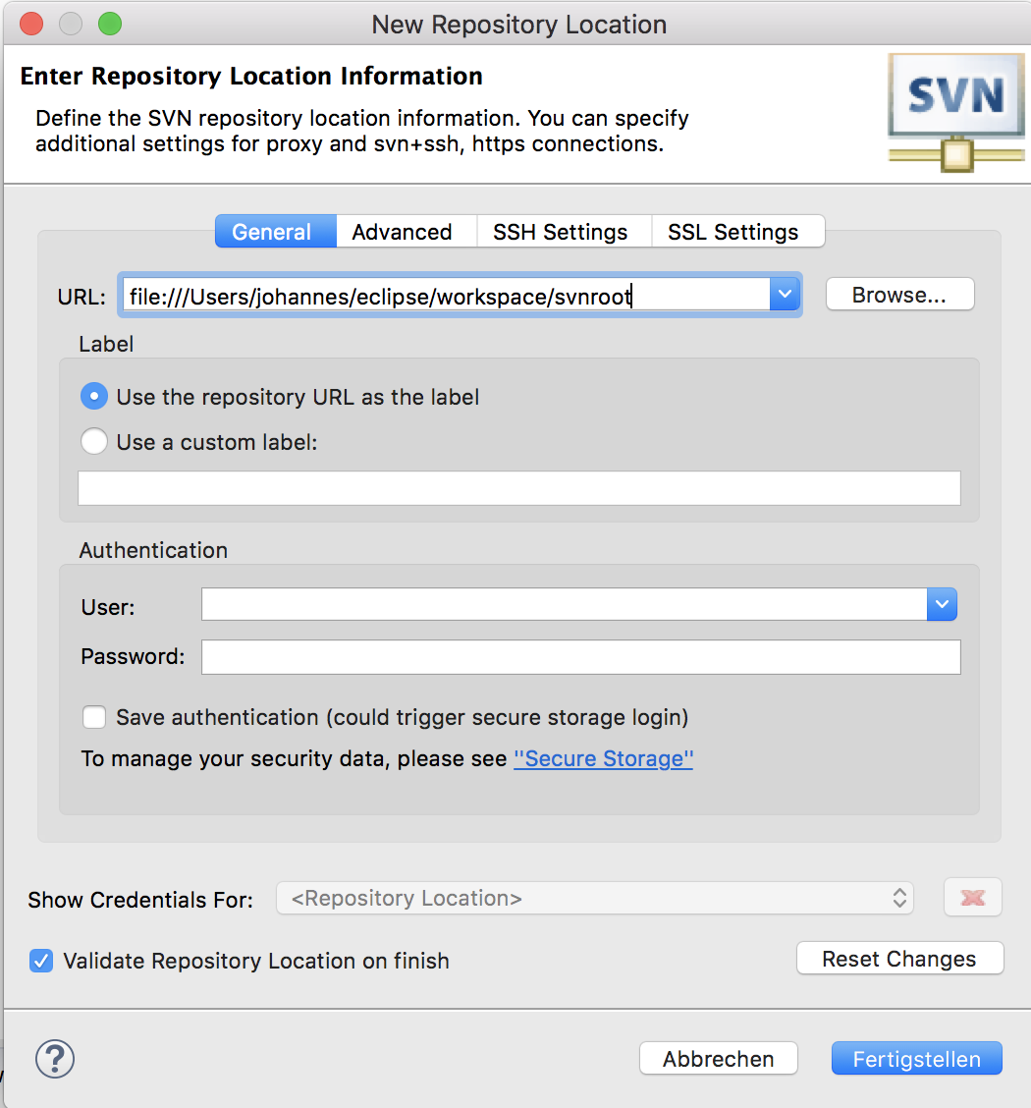Open the SSH Settings tab
This screenshot has width=1031, height=1108.
coord(560,232)
